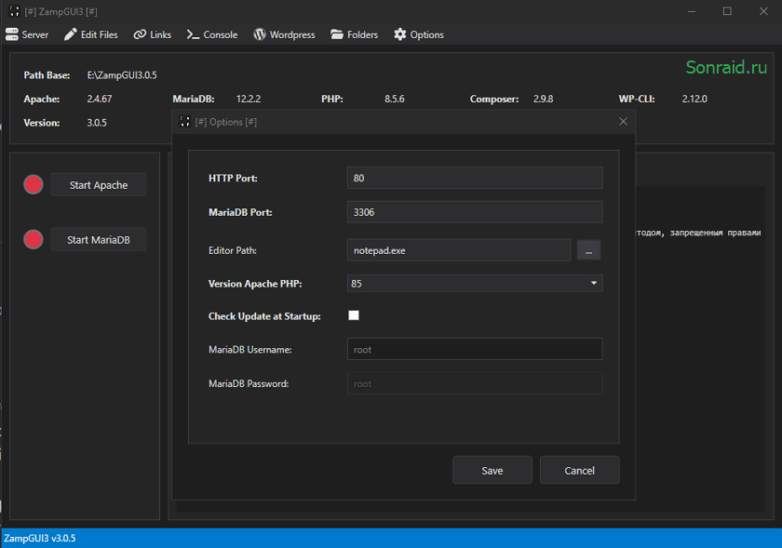Screen dimensions: 782x548
Task: Click the Version value 3.0.5
Action: pos(97,123)
